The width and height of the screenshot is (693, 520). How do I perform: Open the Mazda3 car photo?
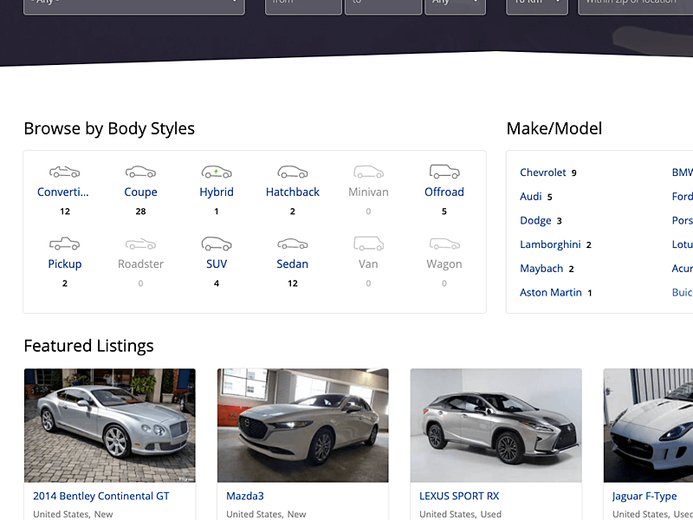click(x=302, y=426)
